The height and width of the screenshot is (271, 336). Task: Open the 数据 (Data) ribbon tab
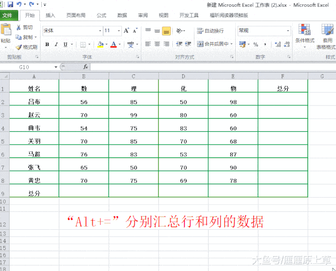tap(122, 15)
